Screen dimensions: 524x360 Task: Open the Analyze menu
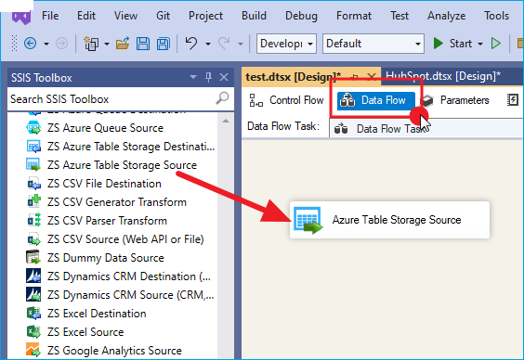click(447, 16)
